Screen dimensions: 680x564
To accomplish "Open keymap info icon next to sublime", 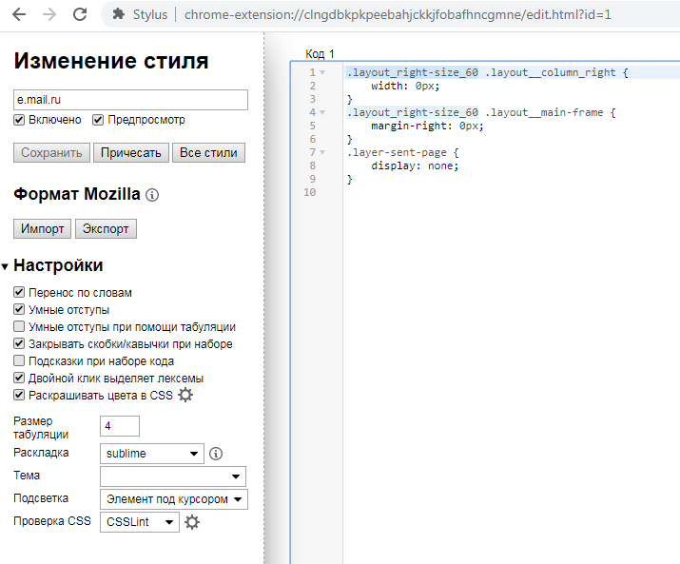I will coord(216,454).
